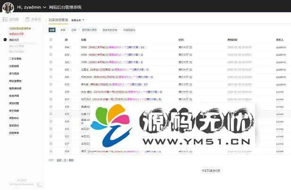Click the 全部 select-all link below the table
291x190 pixels.
[x=59, y=160]
